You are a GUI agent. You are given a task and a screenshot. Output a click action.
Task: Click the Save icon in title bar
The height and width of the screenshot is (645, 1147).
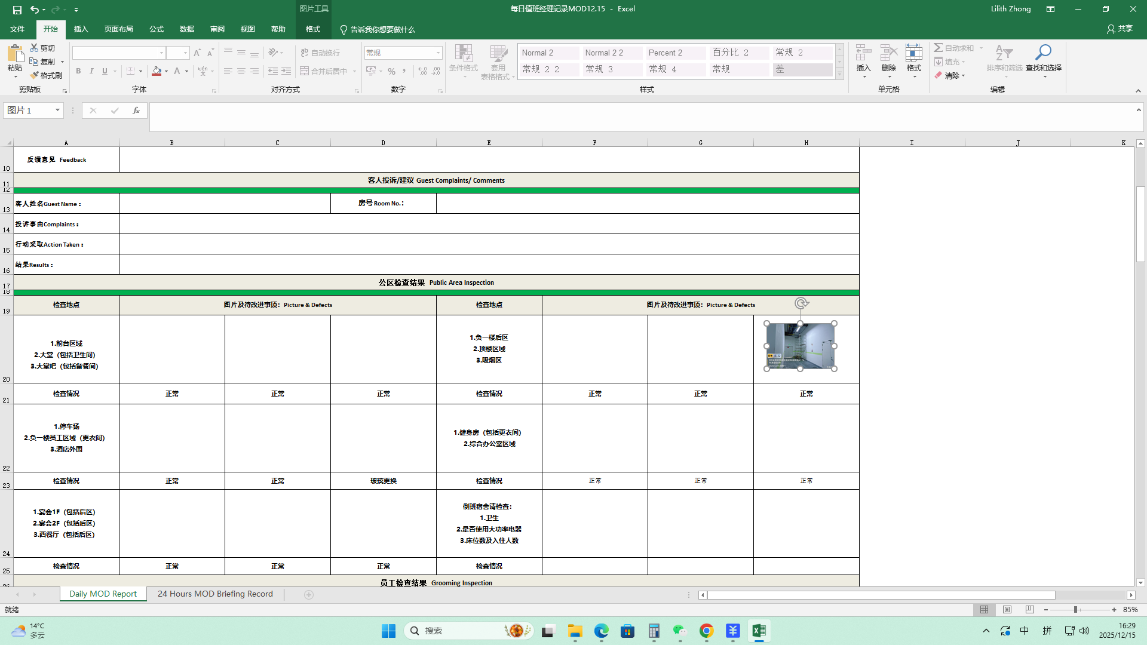17,10
